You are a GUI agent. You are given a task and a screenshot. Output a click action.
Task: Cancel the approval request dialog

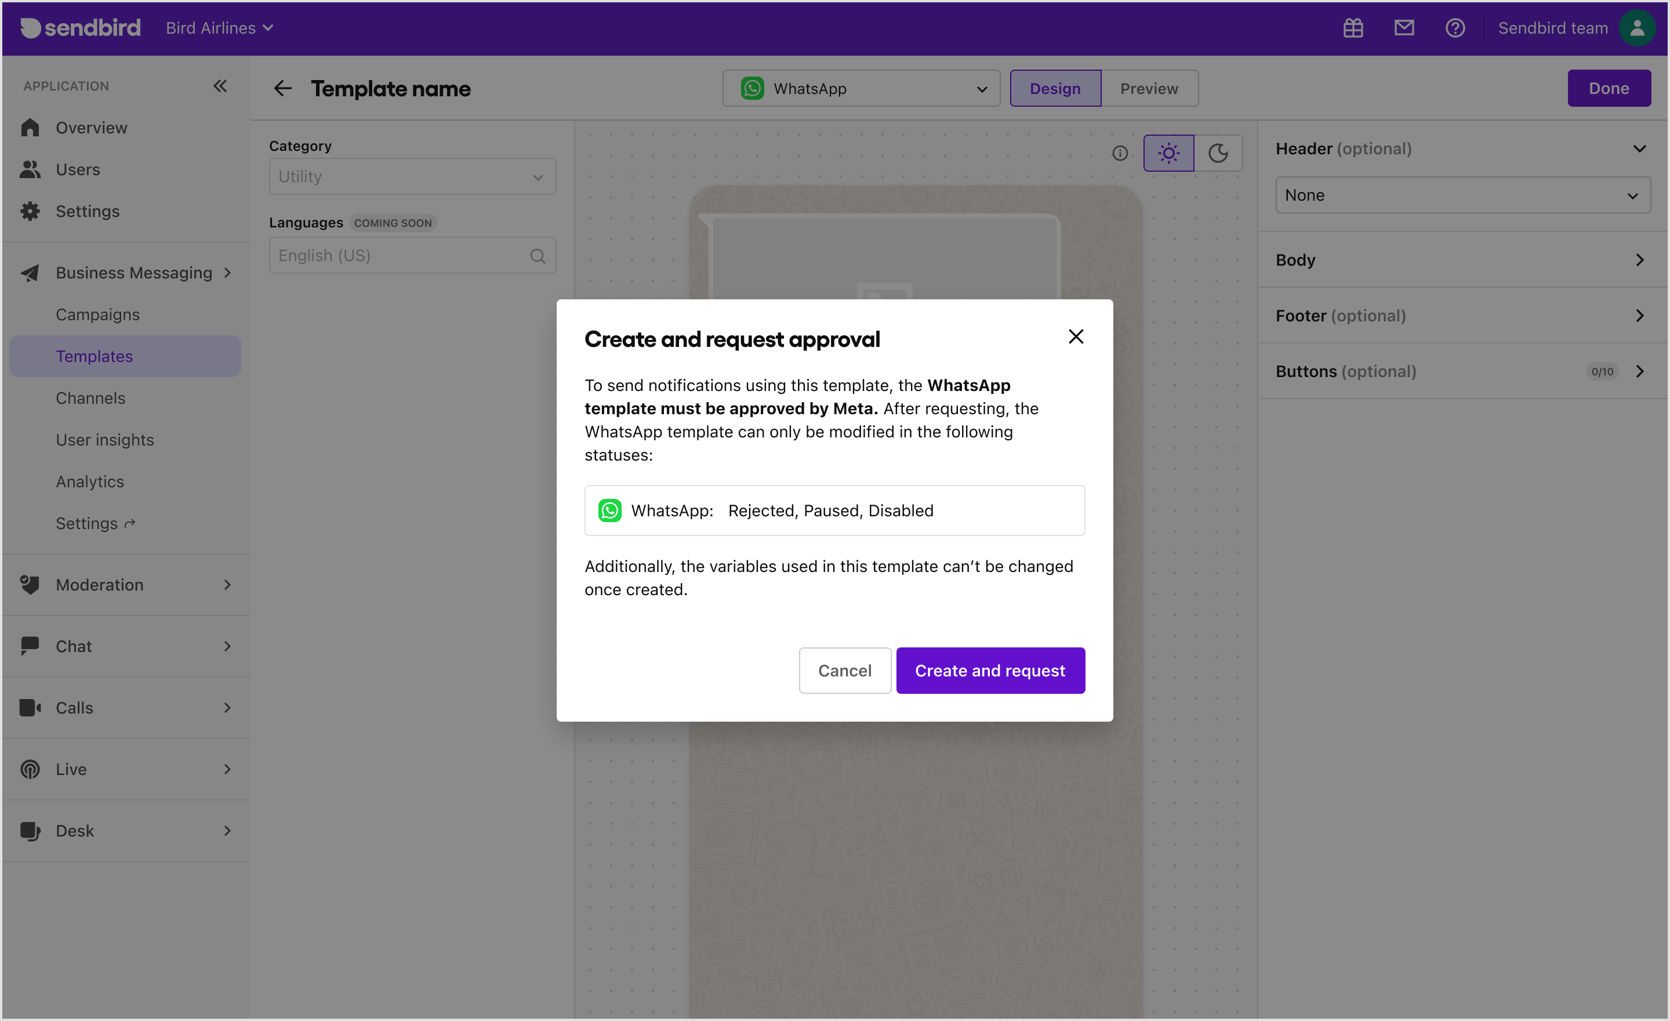tap(844, 671)
